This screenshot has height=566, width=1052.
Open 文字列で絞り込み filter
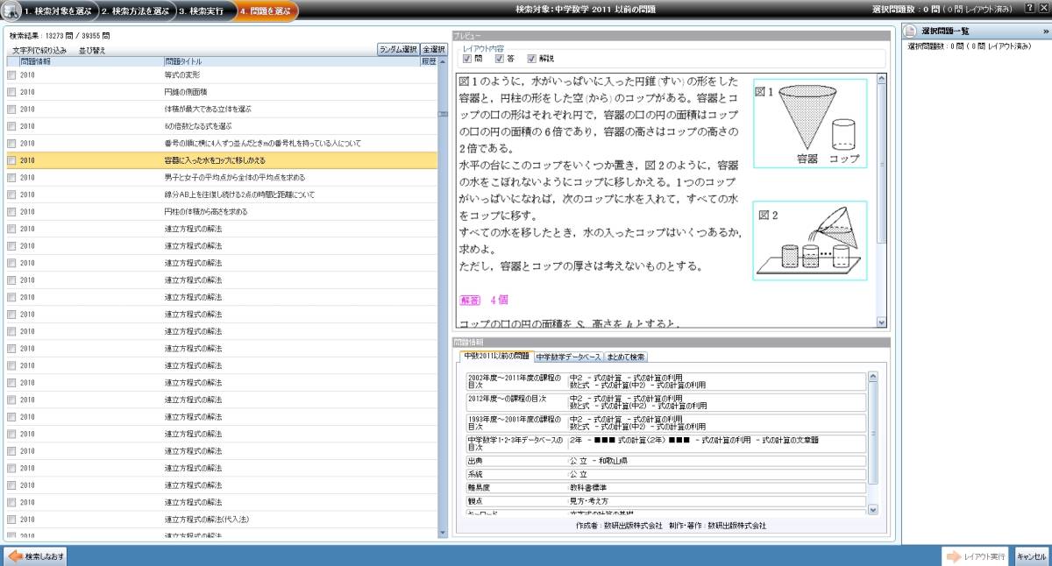(x=39, y=51)
